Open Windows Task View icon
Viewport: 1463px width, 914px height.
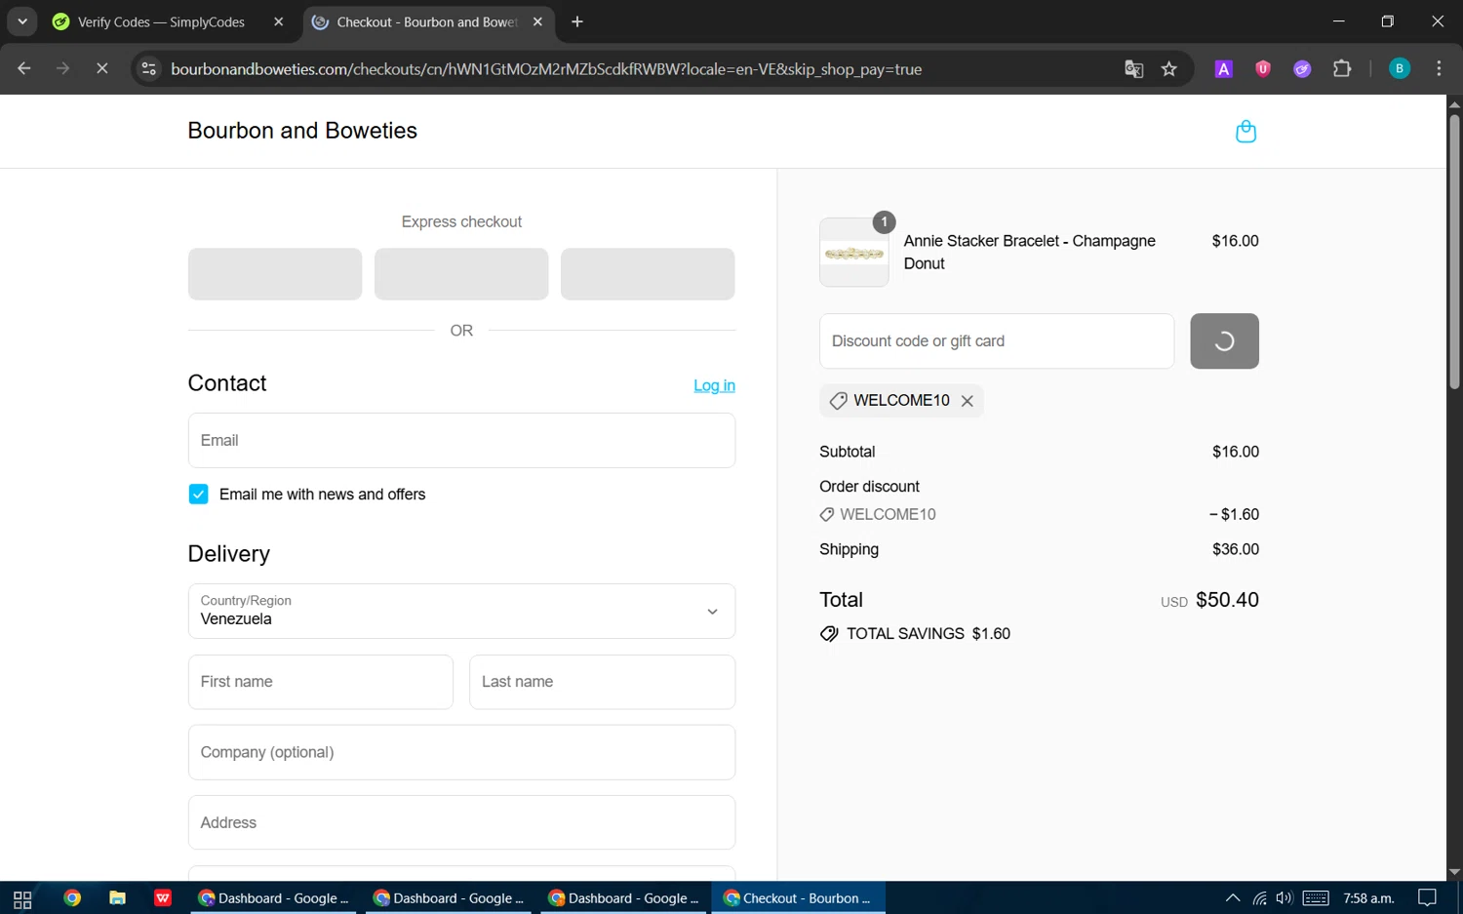coord(22,898)
